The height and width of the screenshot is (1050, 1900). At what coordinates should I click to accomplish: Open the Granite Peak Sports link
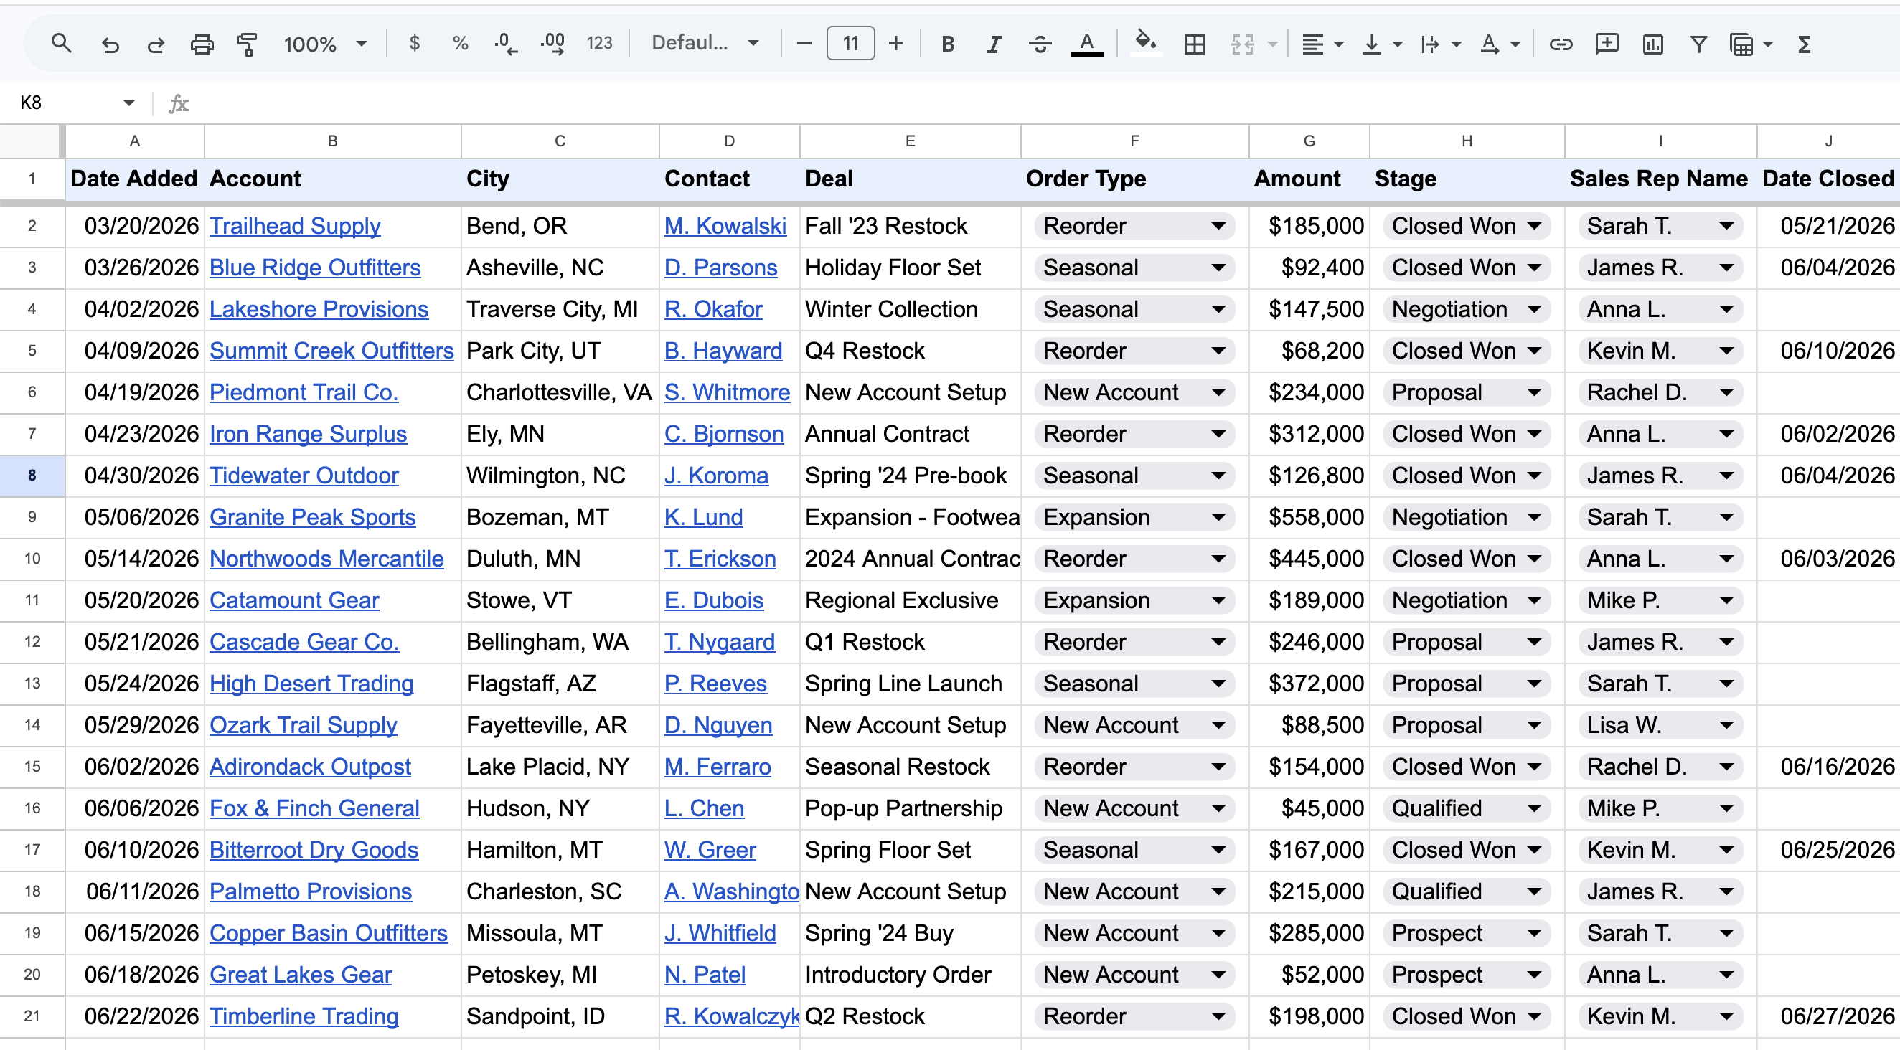[x=313, y=517]
